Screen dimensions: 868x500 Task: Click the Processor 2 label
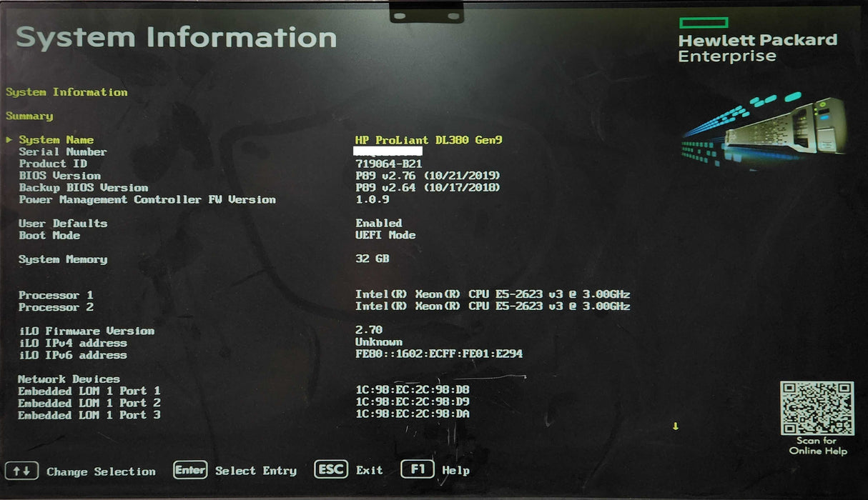click(56, 307)
